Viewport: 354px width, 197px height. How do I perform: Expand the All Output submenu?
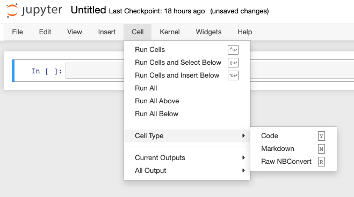click(187, 170)
